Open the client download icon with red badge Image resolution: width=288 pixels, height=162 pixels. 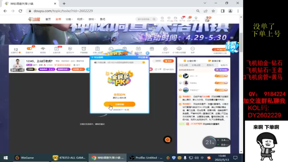click(183, 19)
